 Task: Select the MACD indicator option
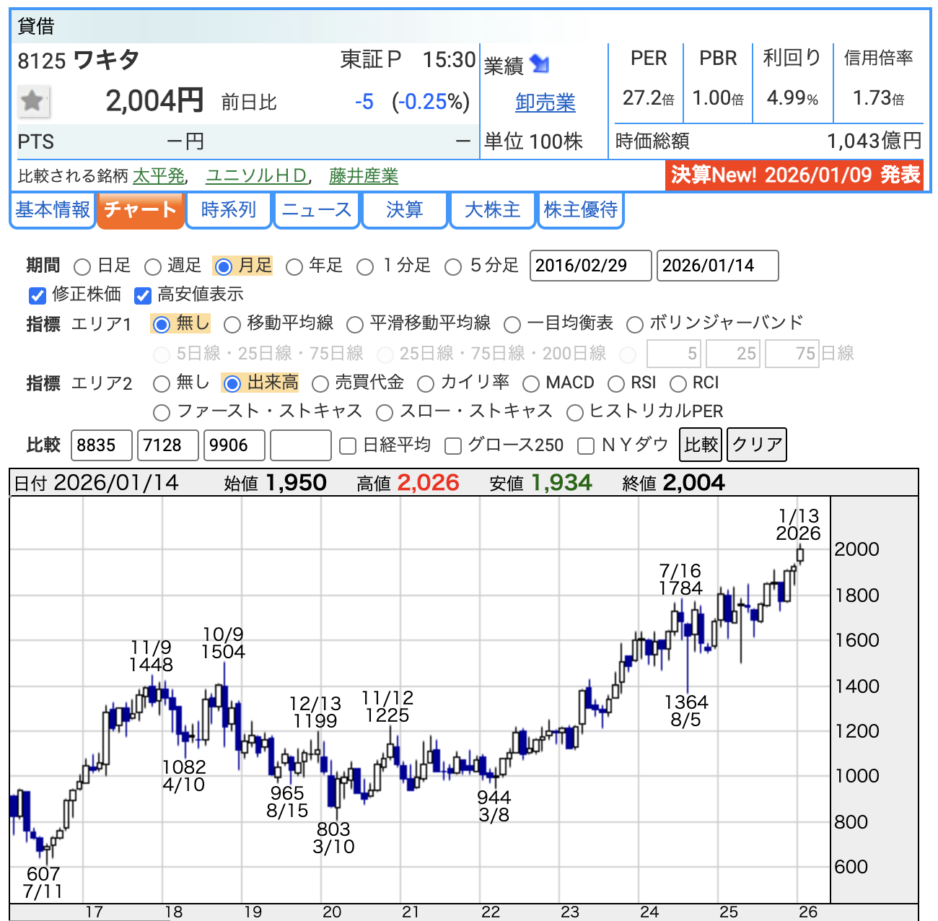pyautogui.click(x=531, y=384)
